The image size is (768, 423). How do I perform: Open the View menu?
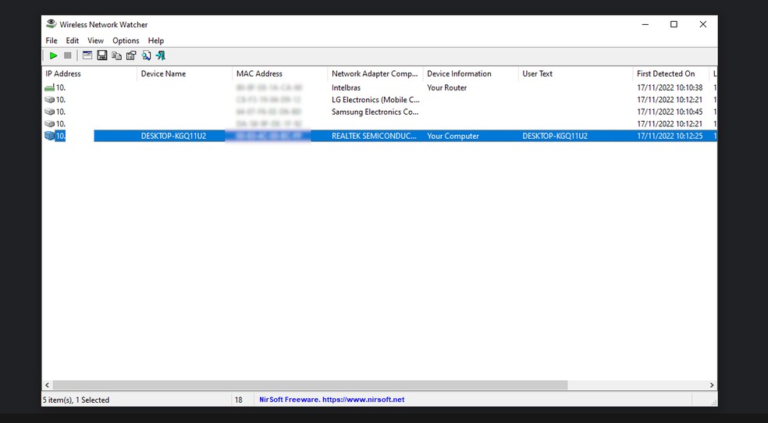click(95, 41)
